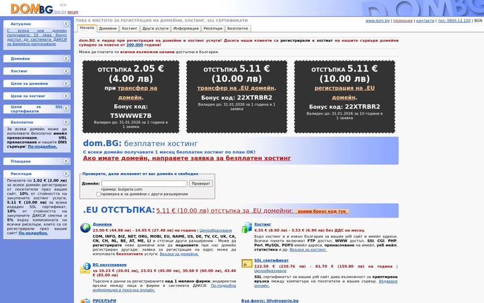The image size is (484, 303).
Task: Click the 300.000 години link
Action: click(134, 45)
